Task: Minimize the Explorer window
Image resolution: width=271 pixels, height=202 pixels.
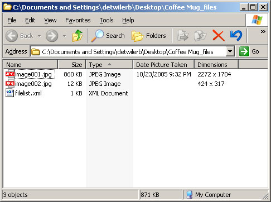Action: 244,7
